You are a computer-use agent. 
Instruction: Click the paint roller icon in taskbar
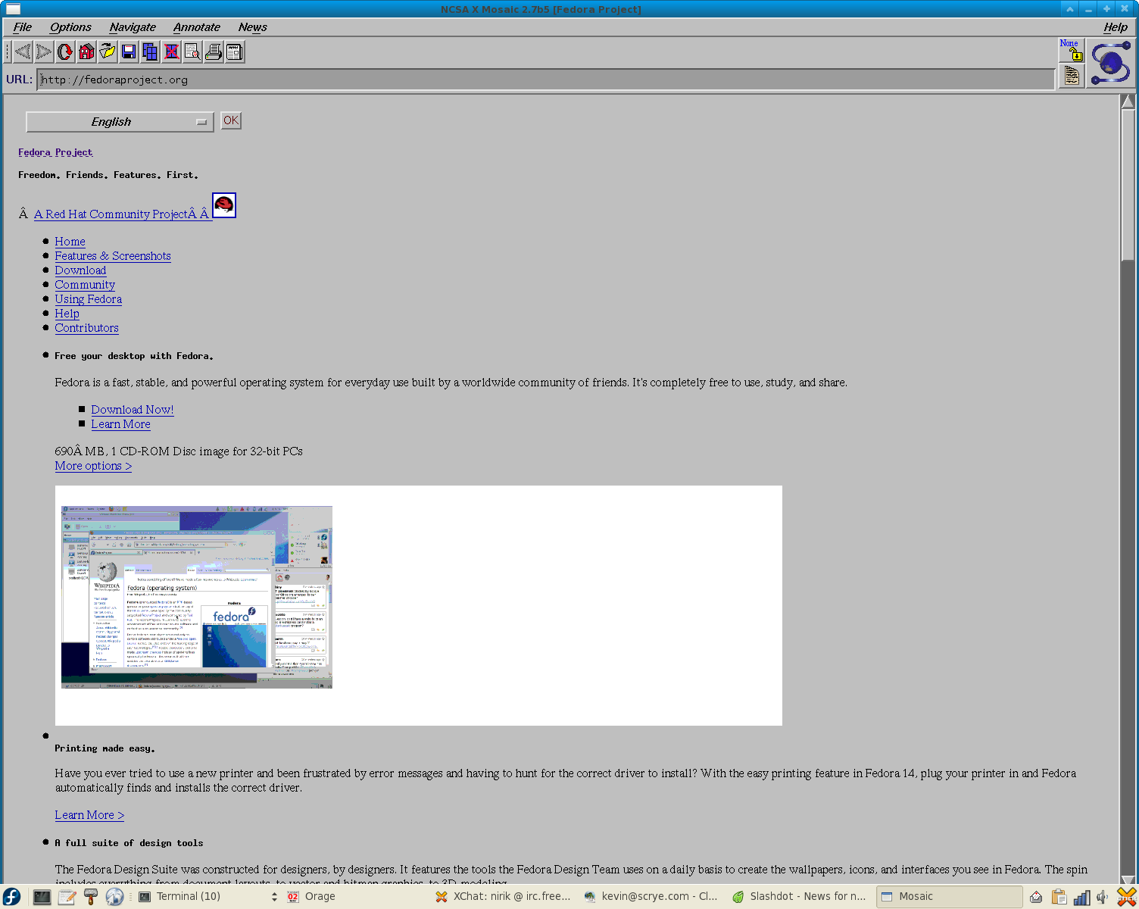tap(91, 897)
